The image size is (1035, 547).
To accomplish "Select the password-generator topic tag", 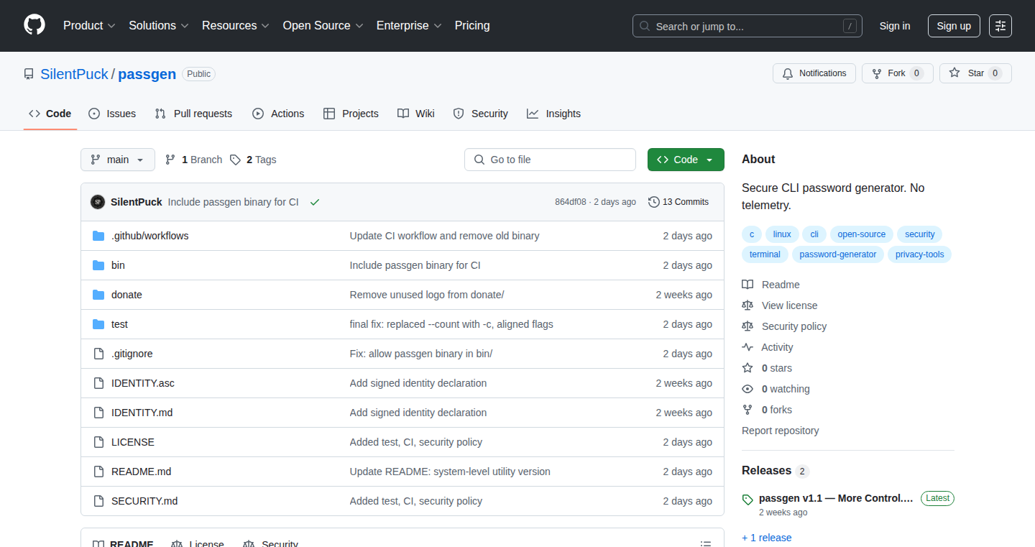I will 838,254.
